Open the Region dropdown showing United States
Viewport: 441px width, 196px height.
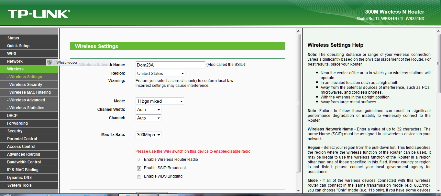coord(160,73)
